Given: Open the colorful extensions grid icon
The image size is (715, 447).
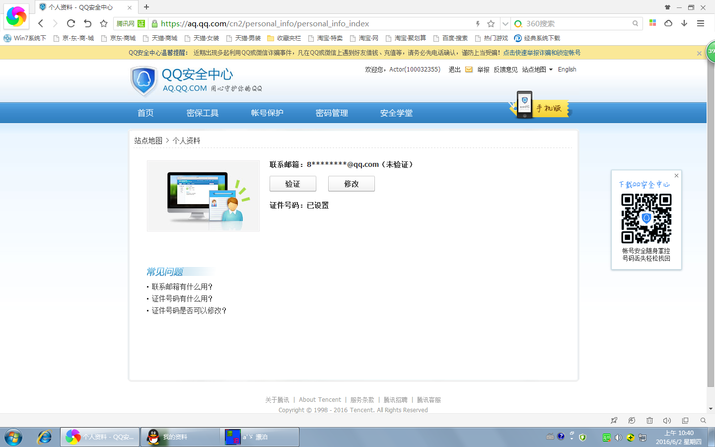Looking at the screenshot, I should click(x=653, y=23).
